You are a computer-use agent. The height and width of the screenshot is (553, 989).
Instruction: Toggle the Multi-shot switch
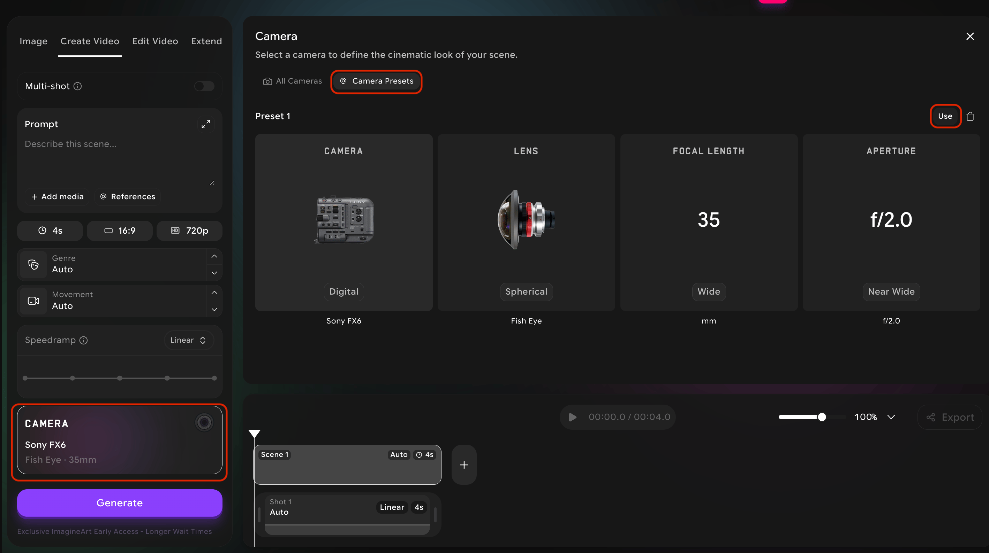click(204, 86)
